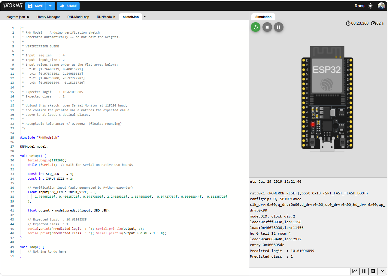Image resolution: width=388 pixels, height=276 pixels.
Task: Share the project via the SHARE button
Action: [x=68, y=6]
